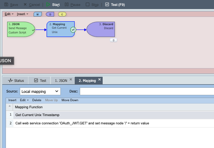Click Delete in the mapping toolbar
214x148 pixels.
(x=37, y=100)
